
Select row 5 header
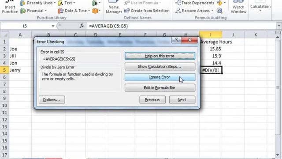tap(4, 70)
